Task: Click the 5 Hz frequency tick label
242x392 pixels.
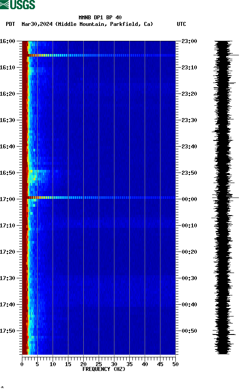Action: tap(37, 364)
